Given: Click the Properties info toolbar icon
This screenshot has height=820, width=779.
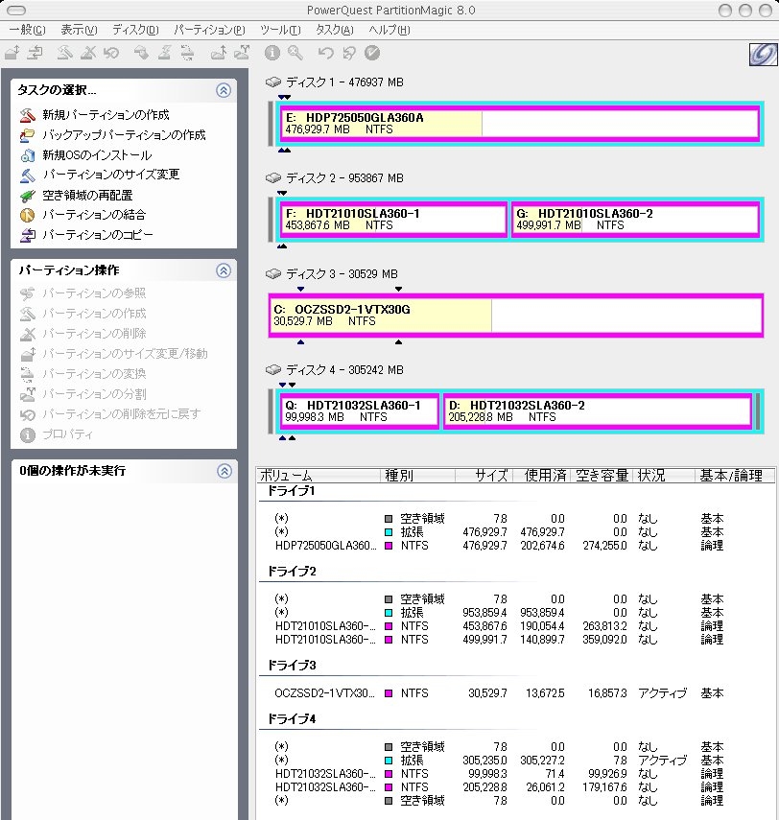Looking at the screenshot, I should (272, 53).
